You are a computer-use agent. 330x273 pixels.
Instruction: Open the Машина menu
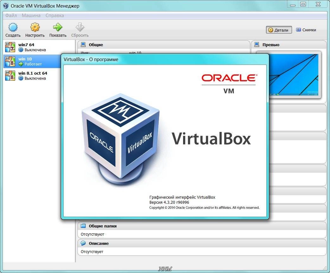31,15
